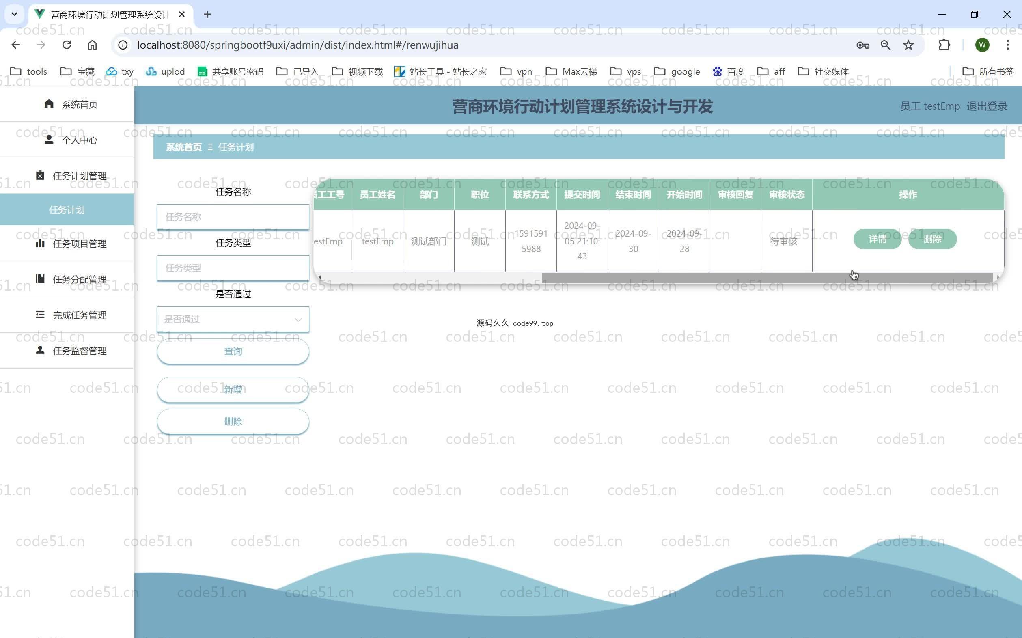The height and width of the screenshot is (638, 1022).
Task: Open the uplod bookmark
Action: coord(165,71)
